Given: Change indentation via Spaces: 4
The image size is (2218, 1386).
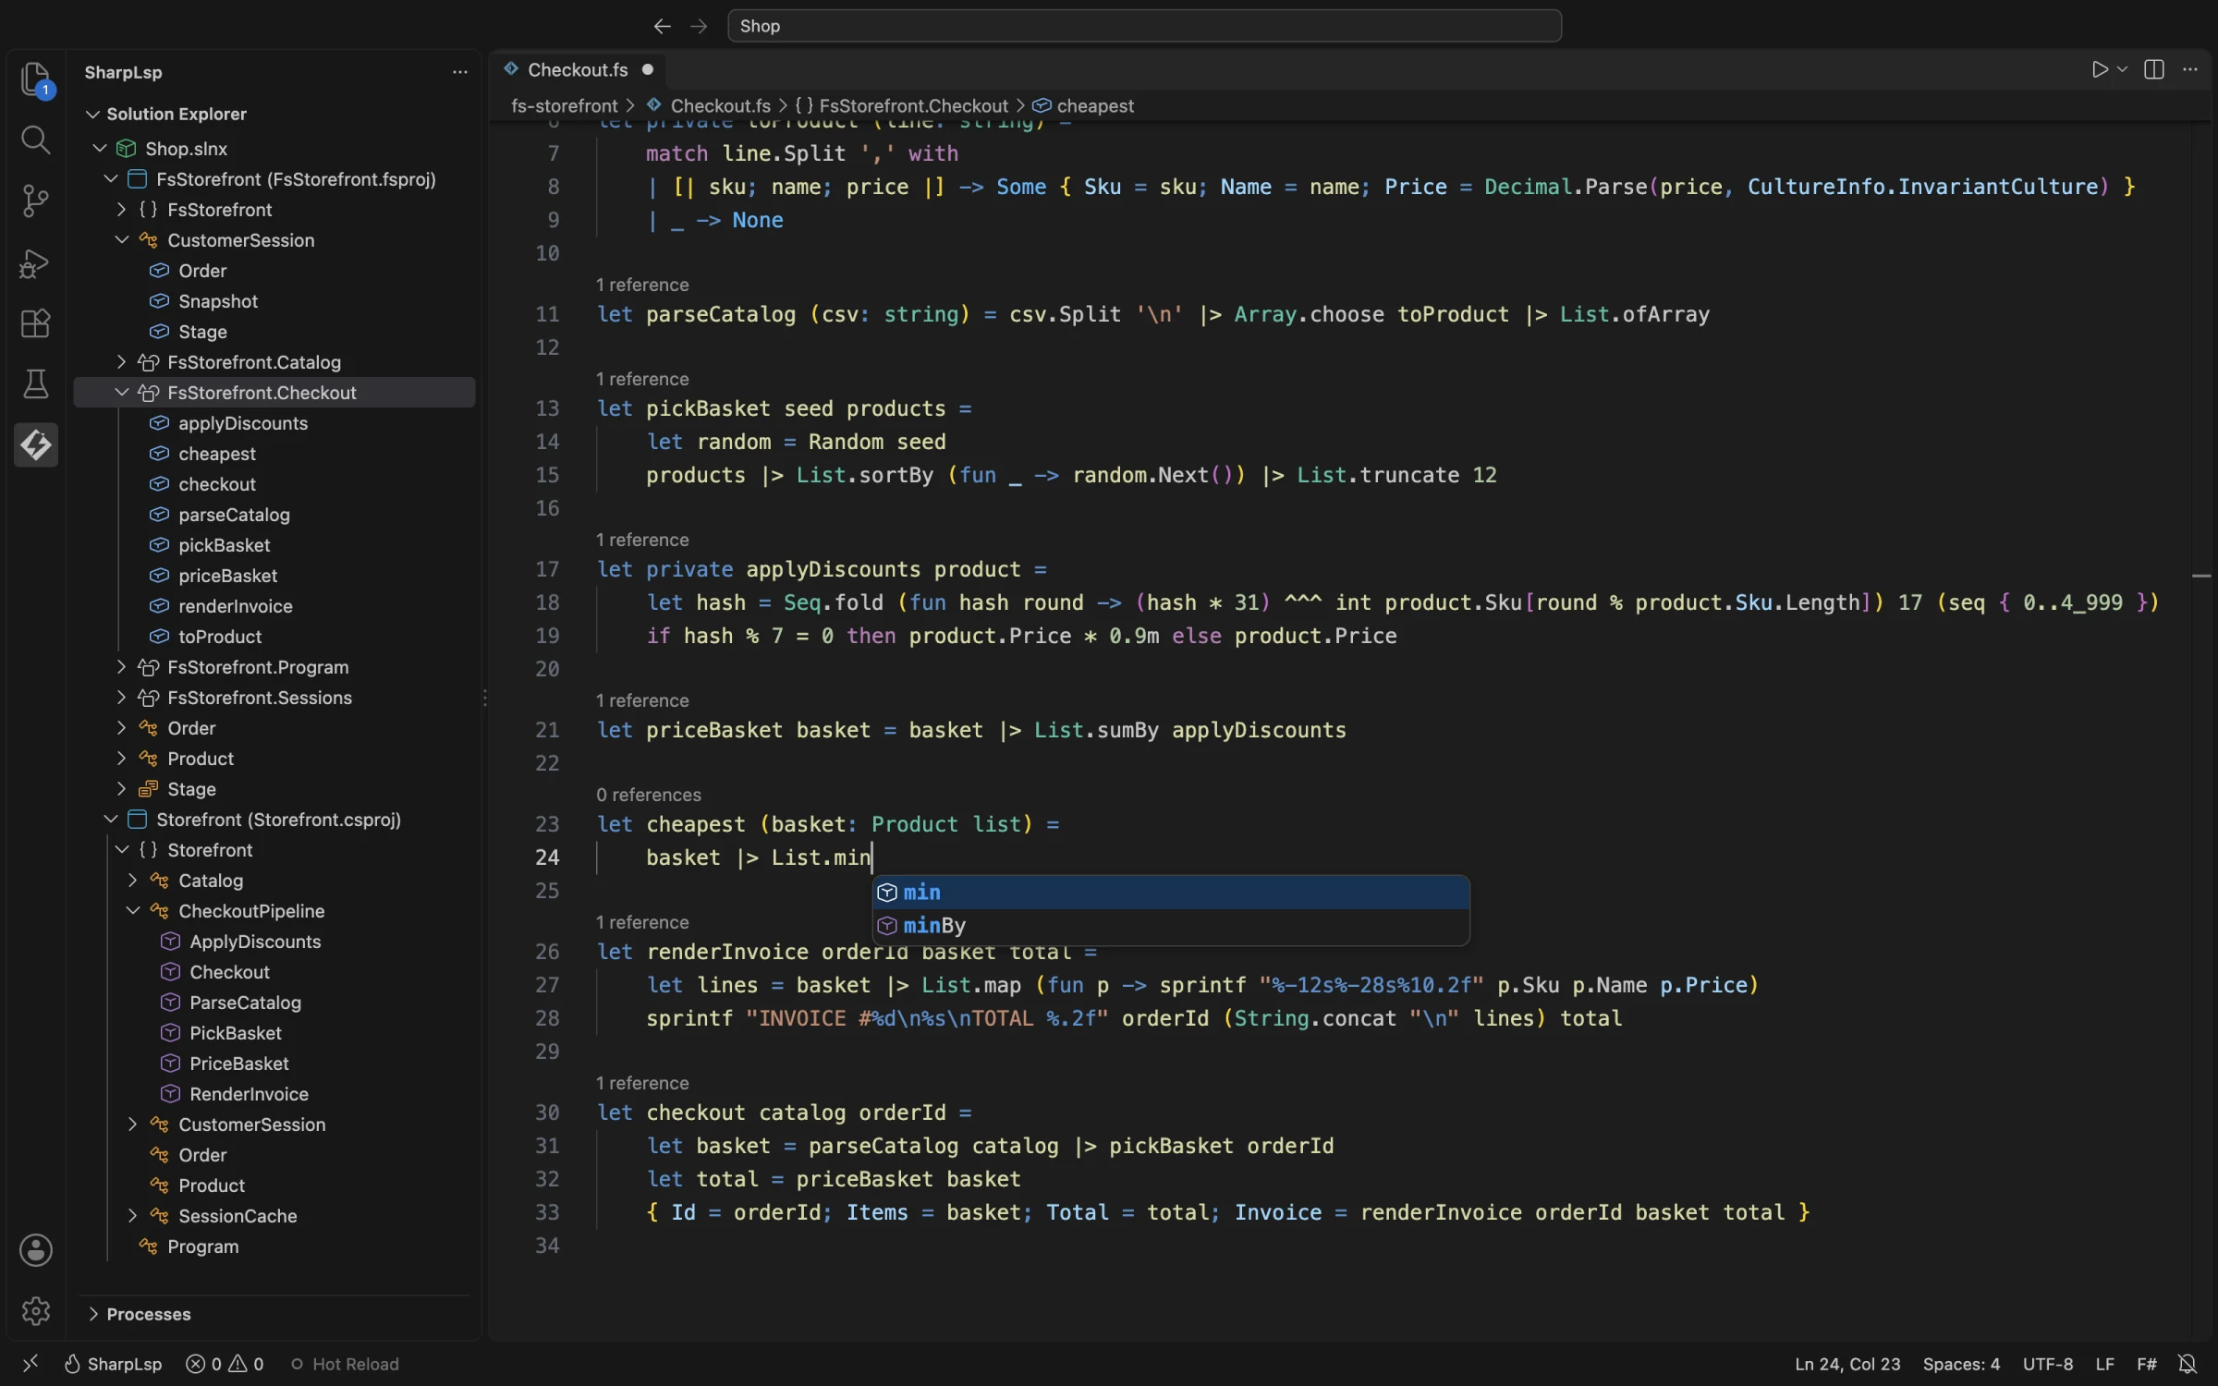Looking at the screenshot, I should pos(1961,1364).
